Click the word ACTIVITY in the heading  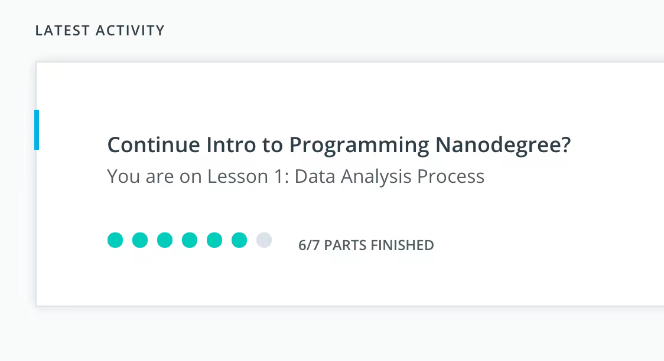pyautogui.click(x=131, y=31)
